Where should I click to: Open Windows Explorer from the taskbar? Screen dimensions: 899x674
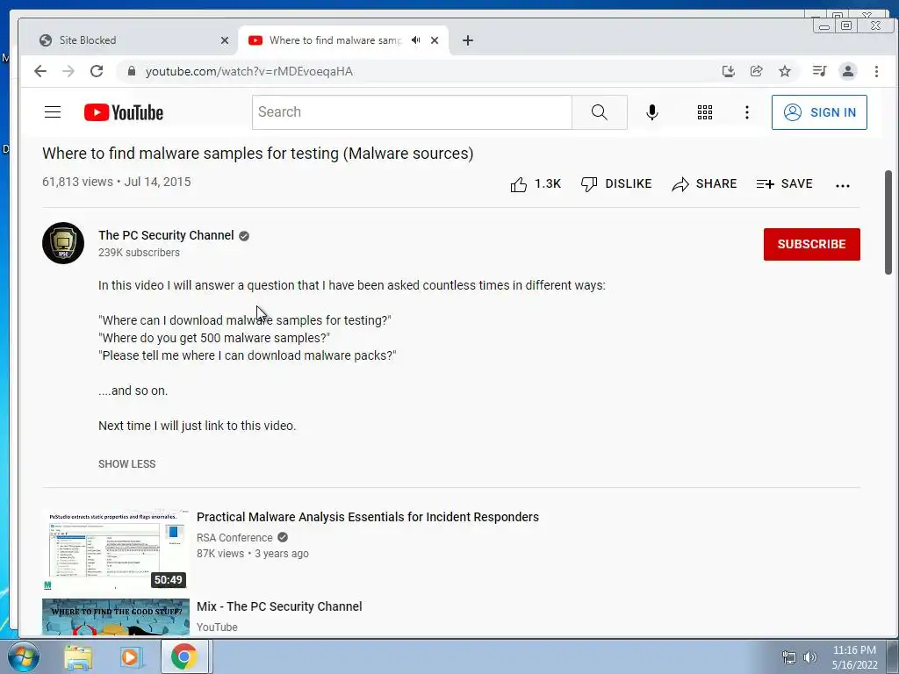point(78,656)
